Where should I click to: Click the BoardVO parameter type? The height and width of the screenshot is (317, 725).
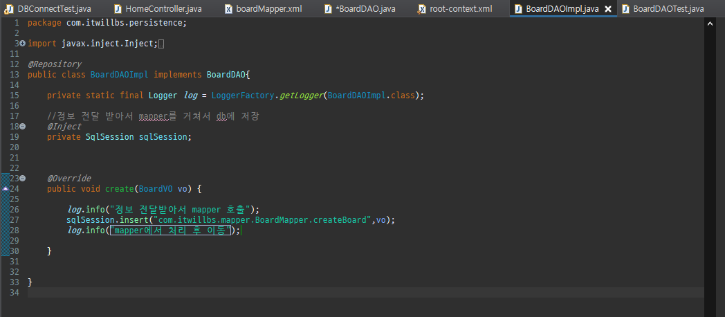pyautogui.click(x=156, y=189)
